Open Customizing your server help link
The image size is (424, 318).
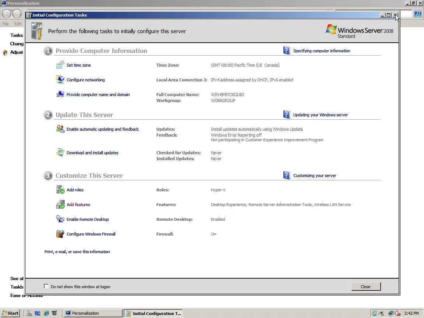(x=315, y=176)
